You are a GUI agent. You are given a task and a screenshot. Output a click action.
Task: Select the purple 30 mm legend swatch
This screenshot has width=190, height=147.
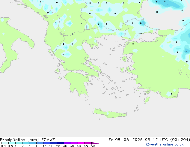67,143
